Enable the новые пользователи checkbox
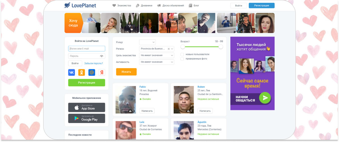The height and width of the screenshot is (142, 339). [x=182, y=54]
